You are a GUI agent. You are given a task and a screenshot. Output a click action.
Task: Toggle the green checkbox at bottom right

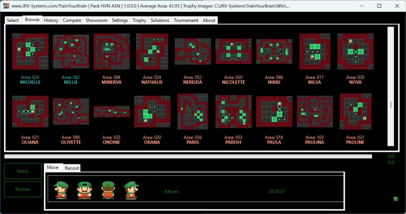coord(396,199)
